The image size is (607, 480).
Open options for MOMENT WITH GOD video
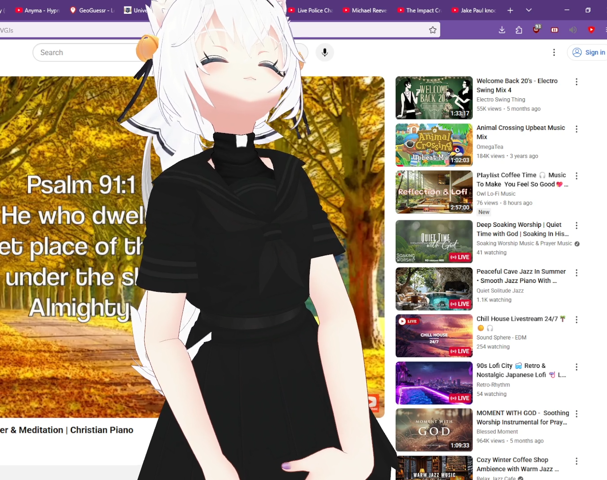point(577,414)
